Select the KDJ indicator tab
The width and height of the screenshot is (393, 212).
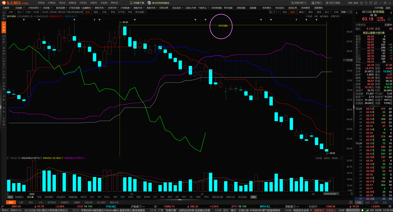[x=92, y=197]
